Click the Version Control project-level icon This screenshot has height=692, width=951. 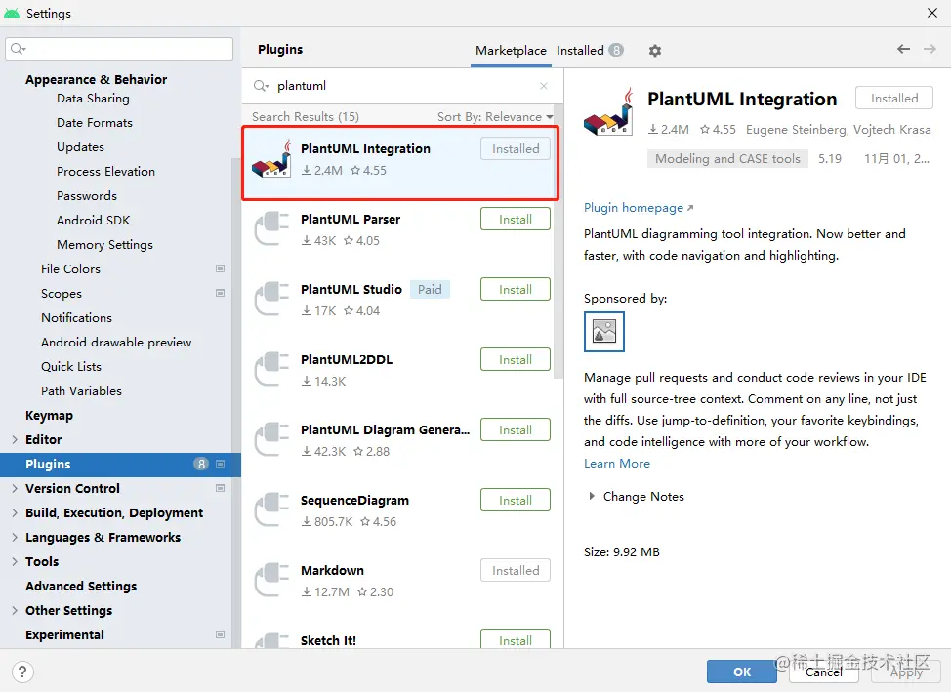220,488
